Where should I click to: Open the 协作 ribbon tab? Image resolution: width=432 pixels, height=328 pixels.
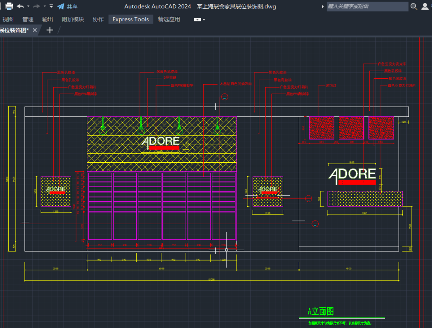(98, 19)
